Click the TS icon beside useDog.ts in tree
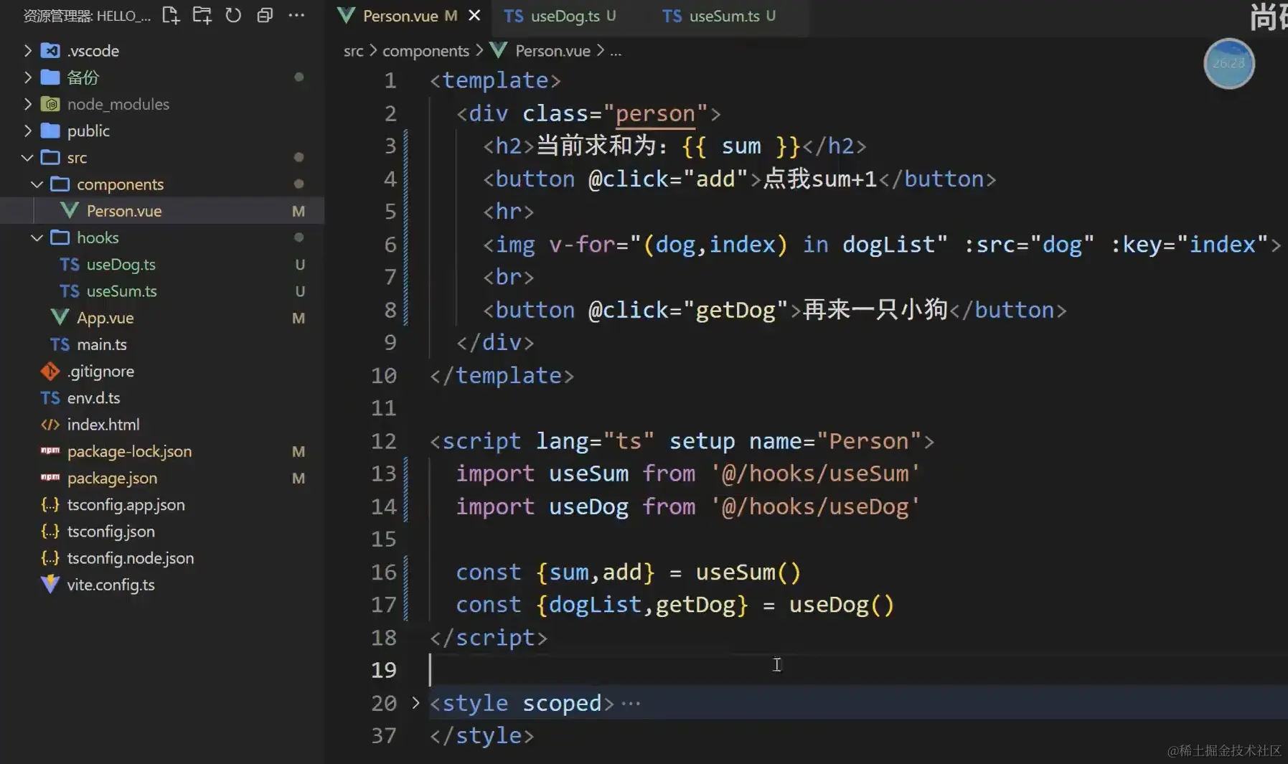 pos(70,265)
